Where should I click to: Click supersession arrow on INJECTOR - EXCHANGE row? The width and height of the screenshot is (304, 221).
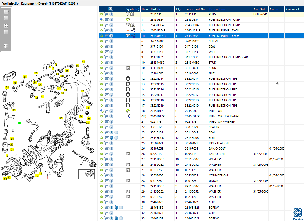(x=128, y=116)
